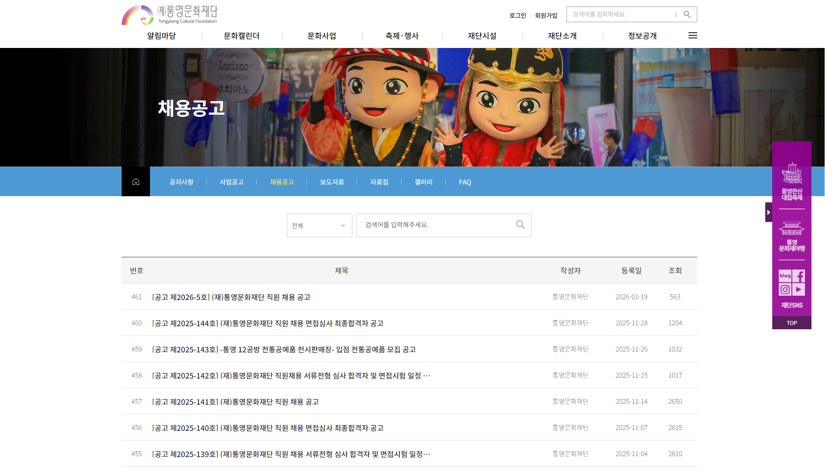
Task: Open post 제2026-5호 직원 채용 공고
Action: click(x=231, y=297)
